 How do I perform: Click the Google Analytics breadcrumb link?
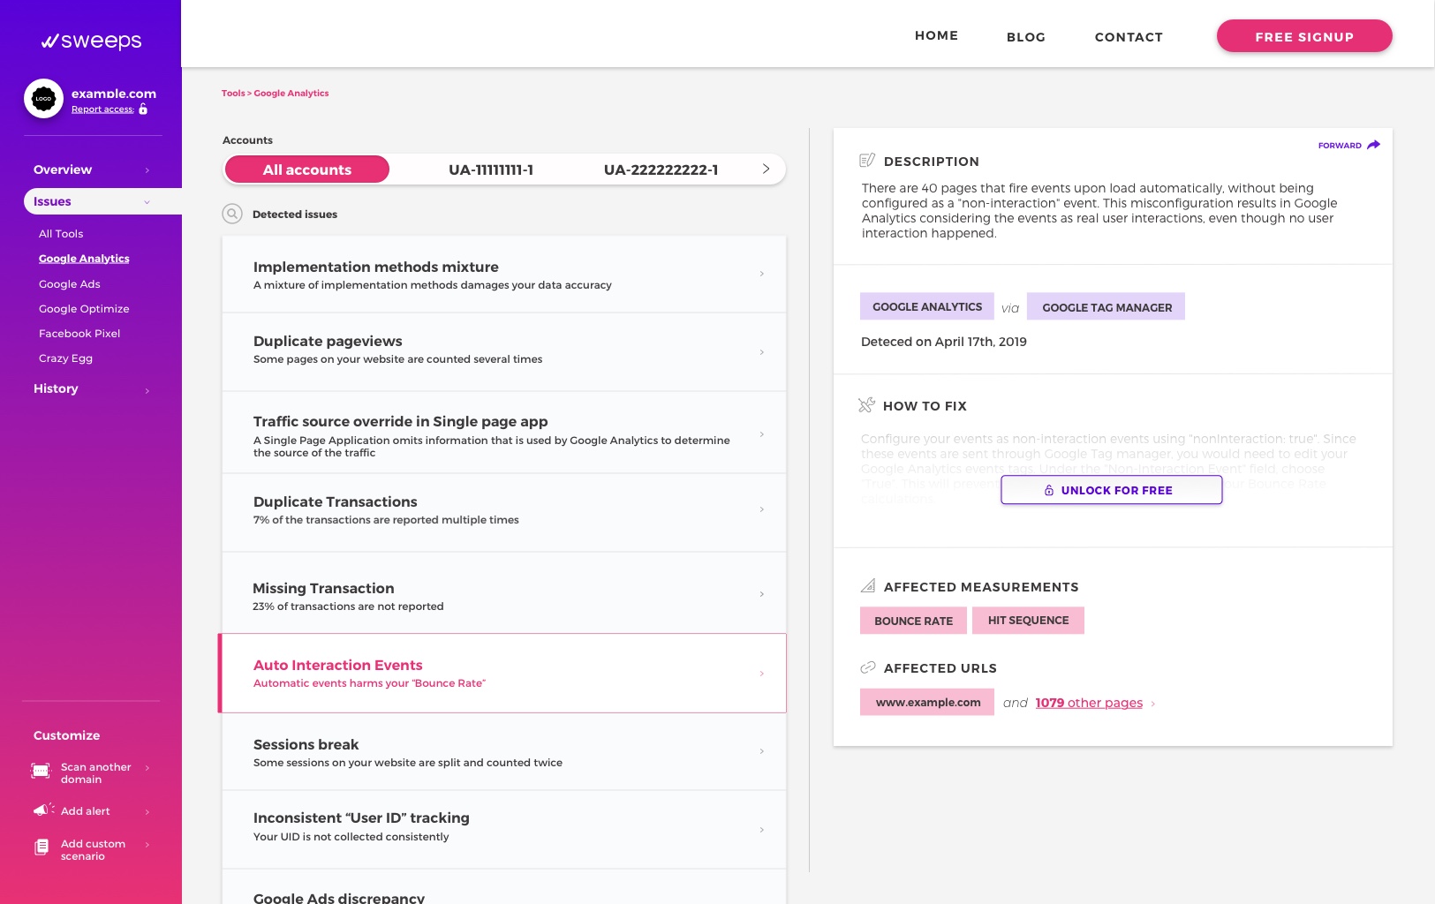291,93
